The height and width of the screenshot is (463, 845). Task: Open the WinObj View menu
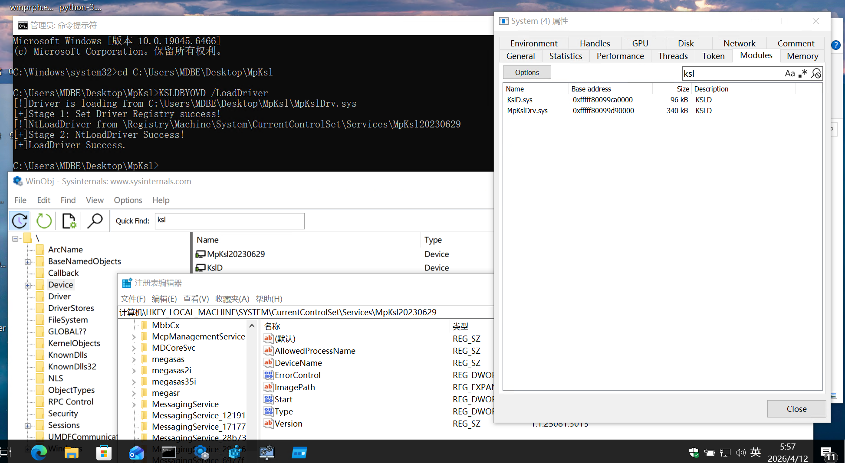click(94, 200)
